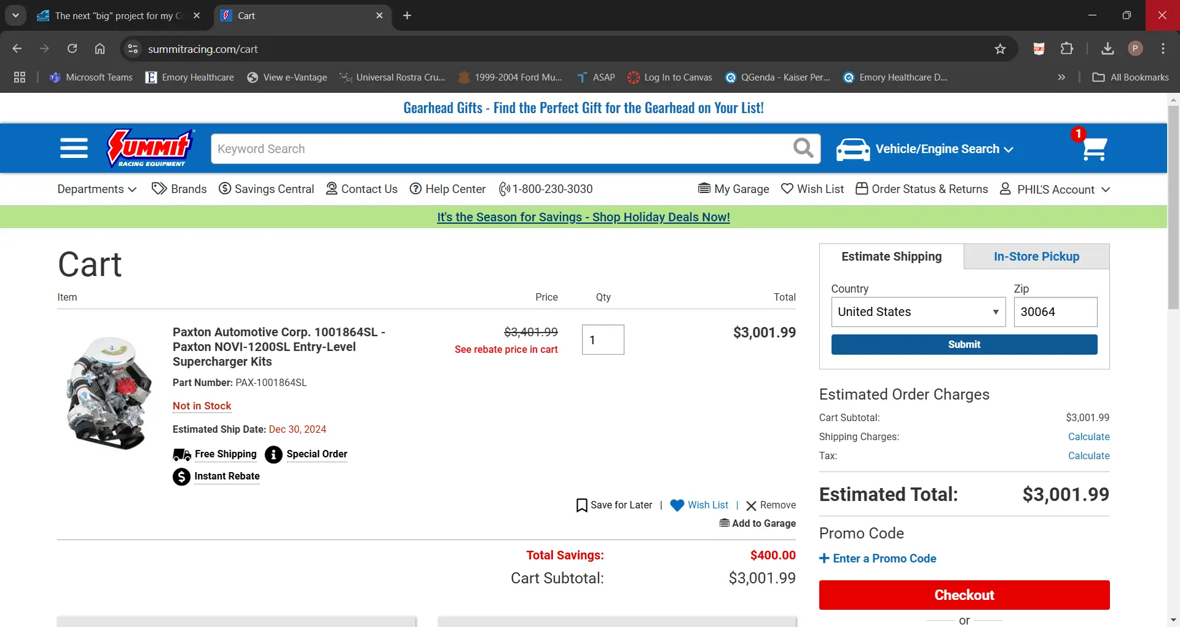1180x627 pixels.
Task: Open Order Status & Returns
Action: click(x=922, y=189)
